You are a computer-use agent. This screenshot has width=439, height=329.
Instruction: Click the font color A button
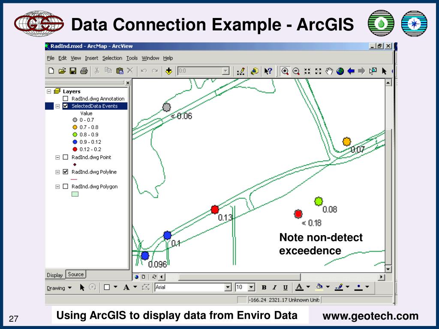pos(299,287)
